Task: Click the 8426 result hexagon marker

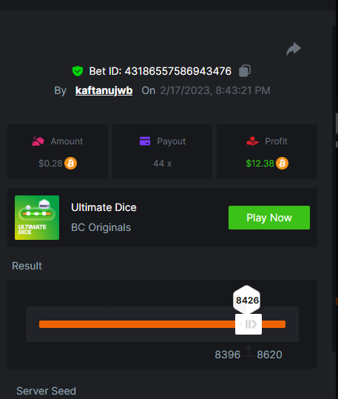Action: pyautogui.click(x=247, y=300)
